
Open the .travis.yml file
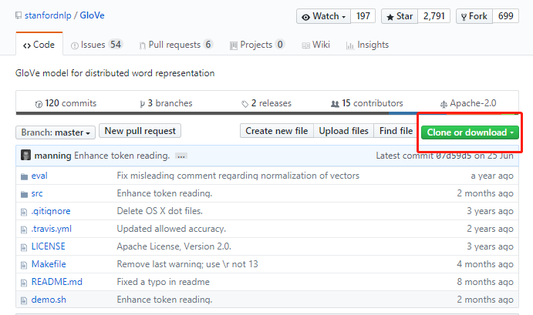point(52,229)
